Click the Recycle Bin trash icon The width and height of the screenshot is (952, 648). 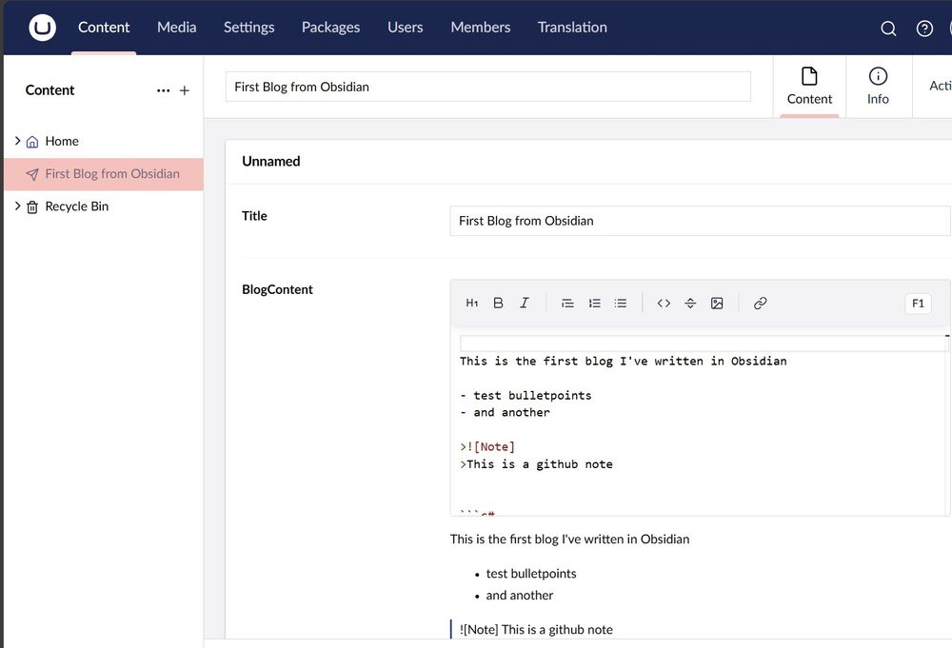pyautogui.click(x=32, y=206)
